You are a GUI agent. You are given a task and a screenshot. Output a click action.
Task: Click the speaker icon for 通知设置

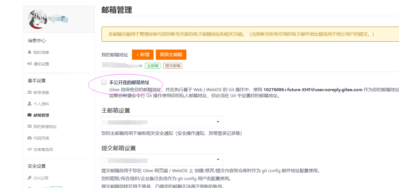[x=30, y=64]
